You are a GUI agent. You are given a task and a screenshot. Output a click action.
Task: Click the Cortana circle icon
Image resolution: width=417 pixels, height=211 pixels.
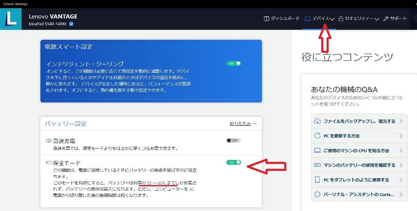[x=317, y=194]
